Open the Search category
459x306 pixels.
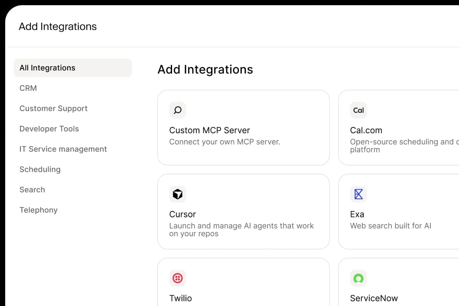(32, 190)
